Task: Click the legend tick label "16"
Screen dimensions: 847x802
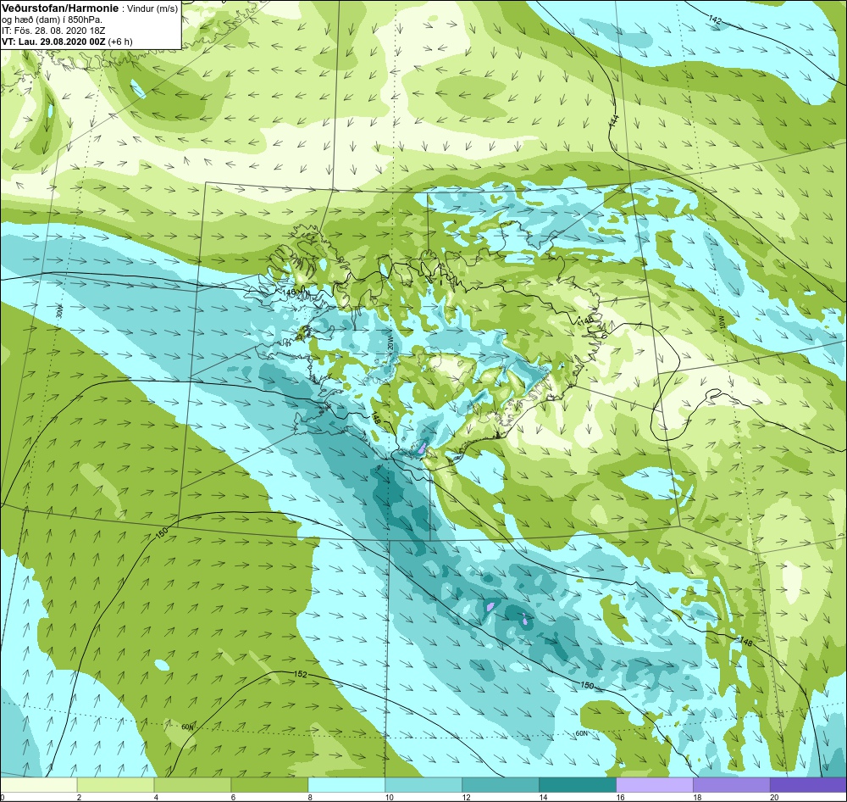Action: [x=620, y=797]
